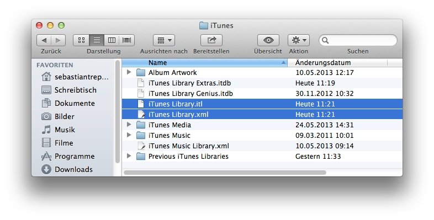Click the file name "iTunes Library Genius.itdb"
The height and width of the screenshot is (220, 434).
point(190,93)
